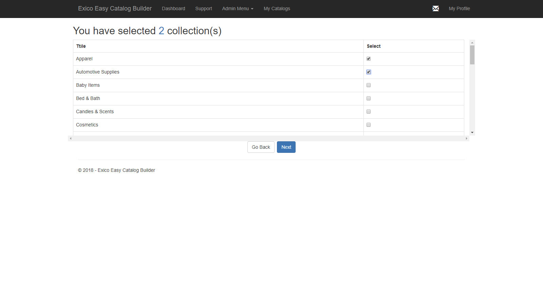Uncheck the Automotive Supplies checkbox
Screen dimensions: 543x305
[x=369, y=72]
